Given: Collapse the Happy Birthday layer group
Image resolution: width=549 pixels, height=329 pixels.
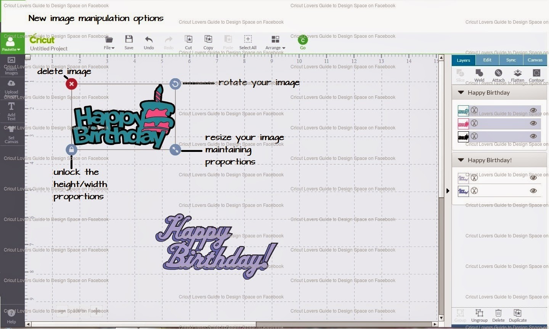Looking at the screenshot, I should 461,92.
